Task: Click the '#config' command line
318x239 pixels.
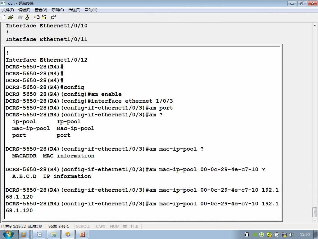Action: tap(45, 87)
